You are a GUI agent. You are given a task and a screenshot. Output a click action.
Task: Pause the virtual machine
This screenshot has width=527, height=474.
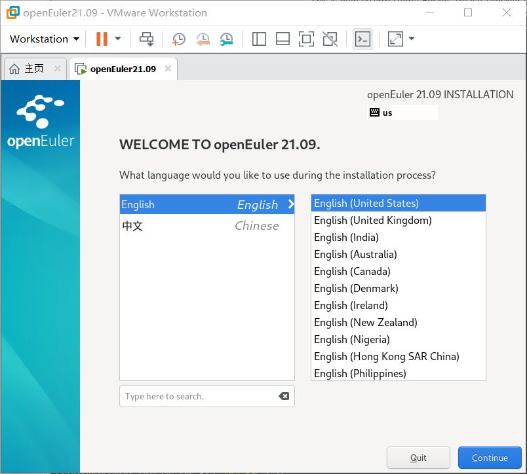[x=102, y=39]
